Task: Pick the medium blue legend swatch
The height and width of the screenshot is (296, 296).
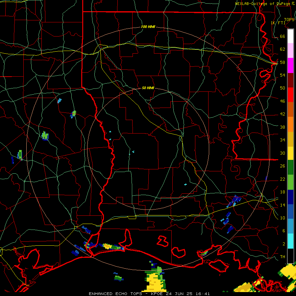Action: click(x=290, y=211)
